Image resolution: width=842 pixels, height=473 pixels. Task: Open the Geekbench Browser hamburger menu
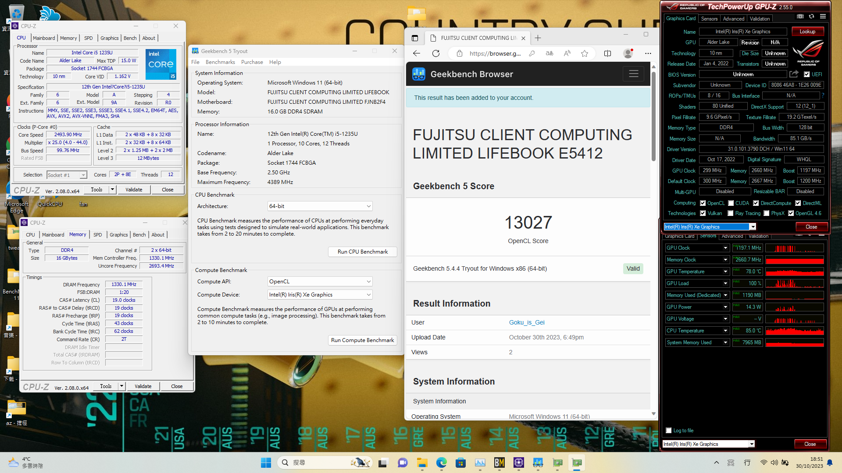pyautogui.click(x=633, y=74)
